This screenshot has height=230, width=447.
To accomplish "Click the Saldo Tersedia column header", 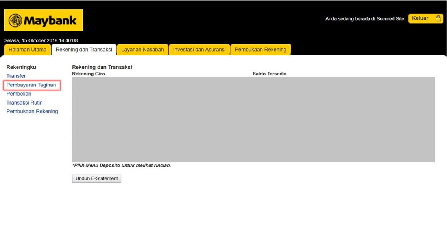I will [x=270, y=74].
